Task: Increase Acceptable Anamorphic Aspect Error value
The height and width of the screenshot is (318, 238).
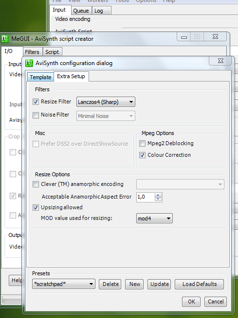Action: [158, 195]
